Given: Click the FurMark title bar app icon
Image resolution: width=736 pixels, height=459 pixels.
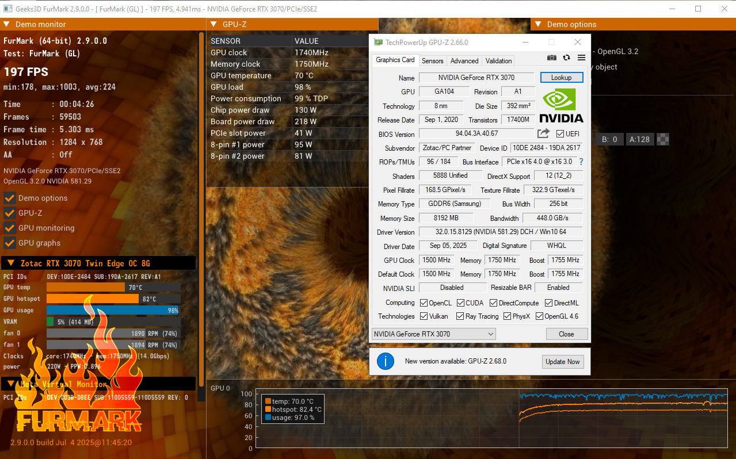Looking at the screenshot, I should (8, 9).
